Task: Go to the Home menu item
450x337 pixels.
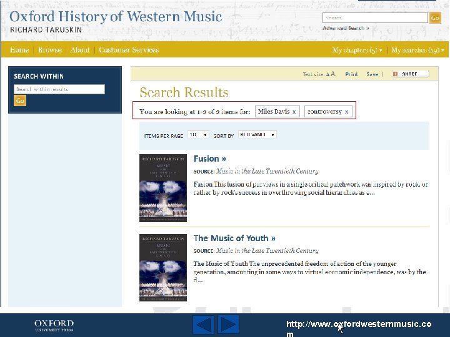Action: point(19,50)
